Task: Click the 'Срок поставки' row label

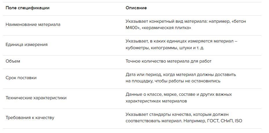Action: [x=21, y=78]
